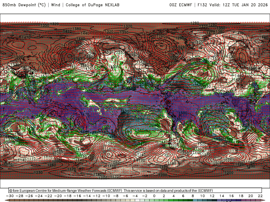Click 'College of DuPage NEXLAB' header text
The width and height of the screenshot is (270, 202).
92,5
